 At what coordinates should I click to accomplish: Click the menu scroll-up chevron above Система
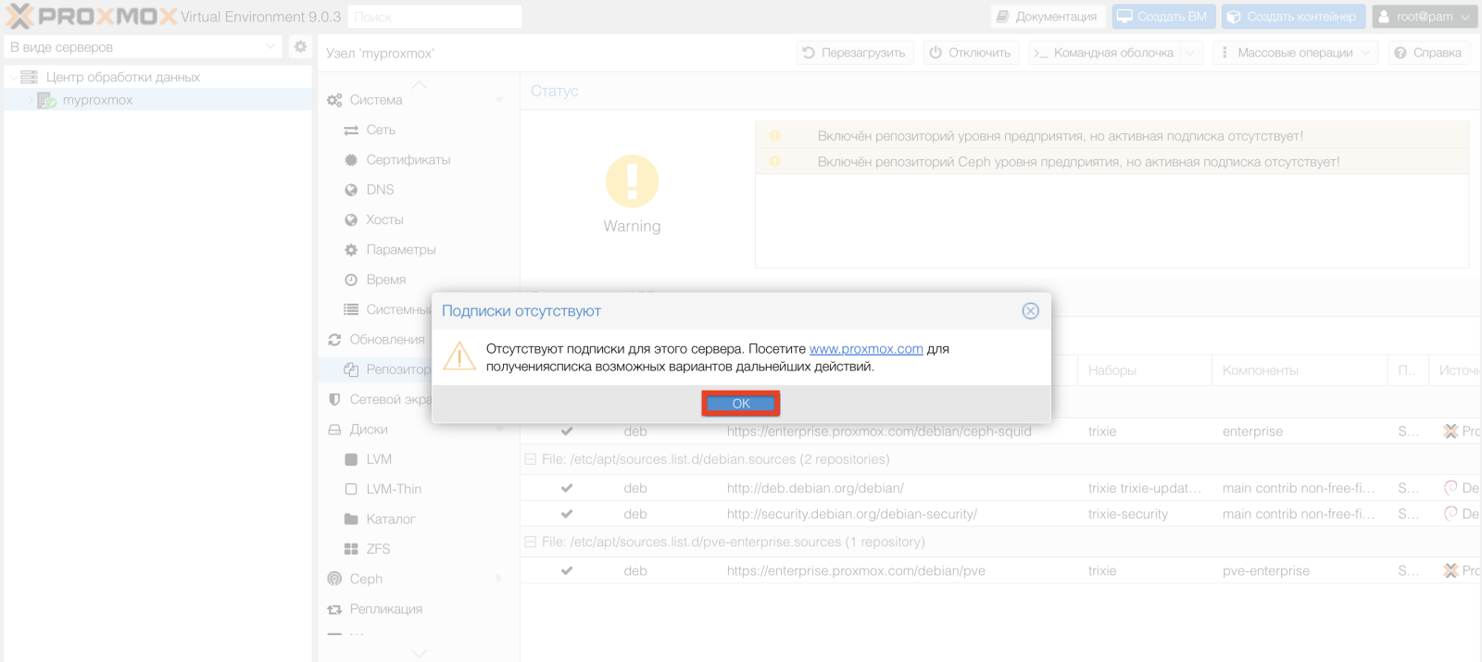pos(420,84)
